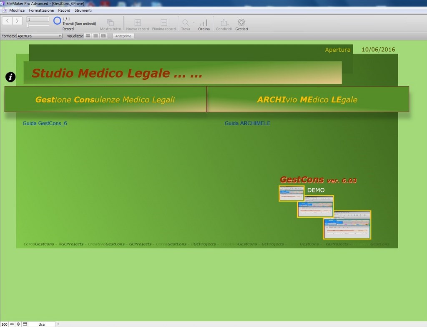Screen dimensions: 427x327
Task: Click the Mostra tutto toolbar icon
Action: click(110, 25)
